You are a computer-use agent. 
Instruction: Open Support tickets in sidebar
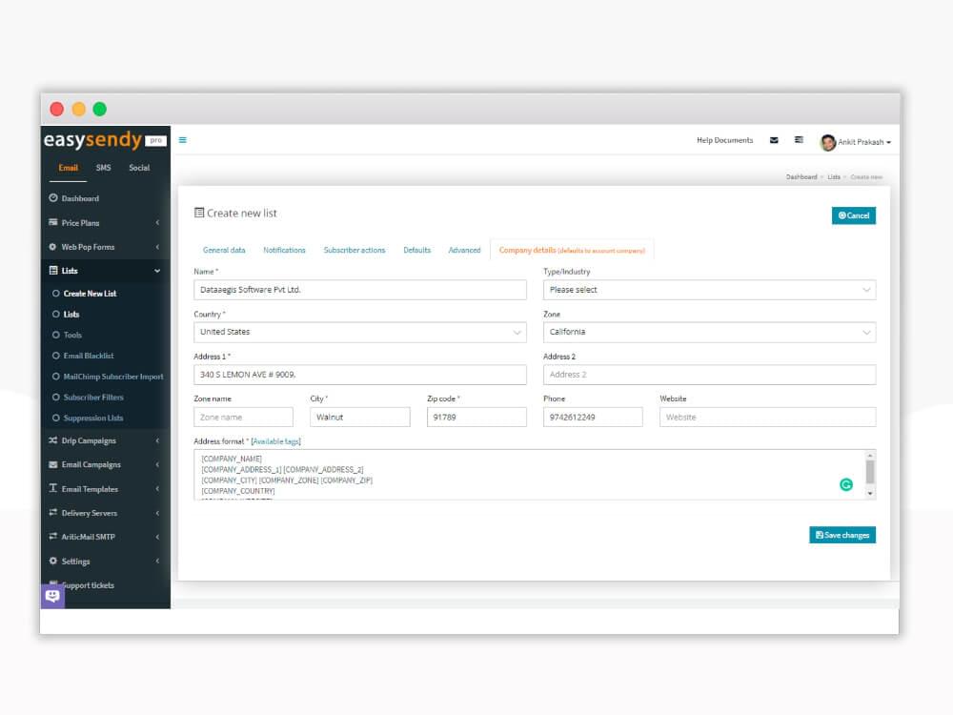coord(88,585)
